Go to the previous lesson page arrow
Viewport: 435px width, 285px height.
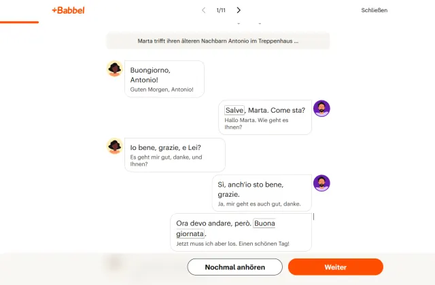click(204, 10)
